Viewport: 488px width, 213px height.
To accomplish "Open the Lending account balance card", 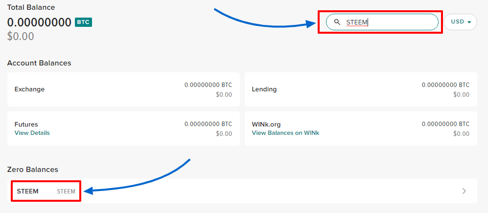I will pyautogui.click(x=361, y=89).
